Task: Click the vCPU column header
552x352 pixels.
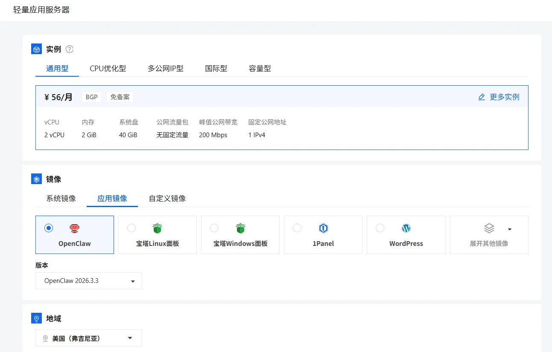Action: pos(52,122)
